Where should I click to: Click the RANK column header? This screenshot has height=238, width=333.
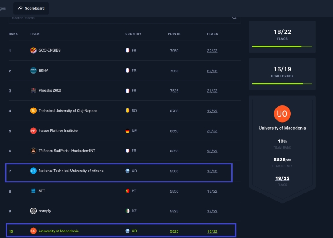click(13, 34)
